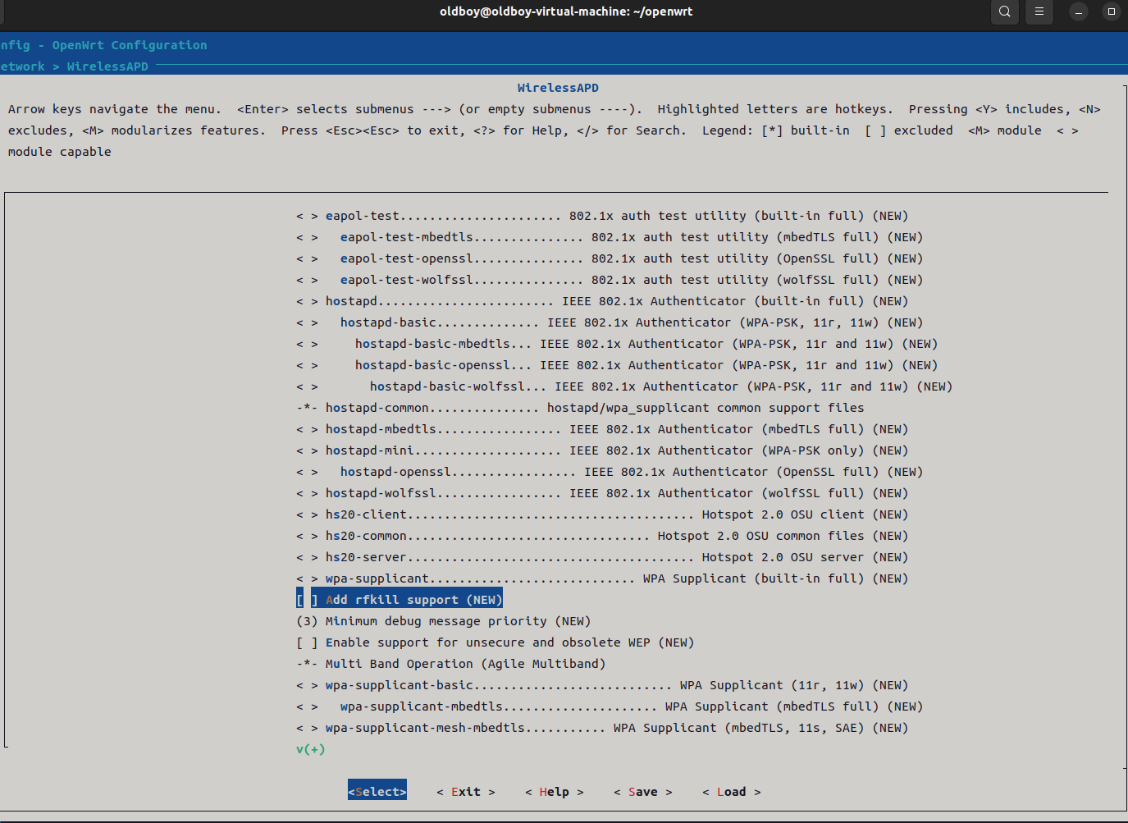Toggle the eapol-test package selector
Image resolution: width=1128 pixels, height=823 pixels.
[x=307, y=216]
